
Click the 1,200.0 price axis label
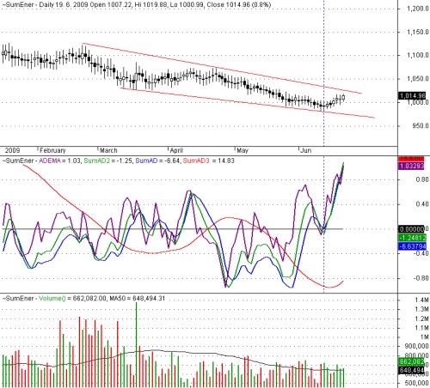pyautogui.click(x=418, y=9)
